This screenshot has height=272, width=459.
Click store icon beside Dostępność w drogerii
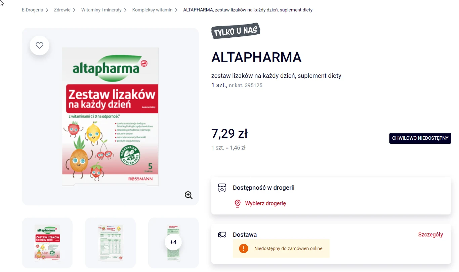pos(222,188)
